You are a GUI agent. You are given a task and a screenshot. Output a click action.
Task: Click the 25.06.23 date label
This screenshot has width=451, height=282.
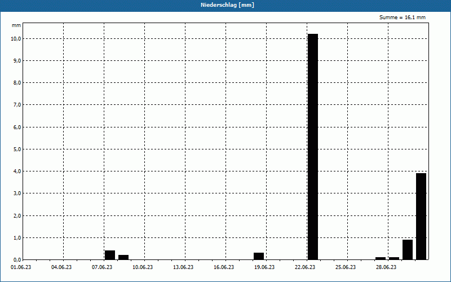point(345,267)
